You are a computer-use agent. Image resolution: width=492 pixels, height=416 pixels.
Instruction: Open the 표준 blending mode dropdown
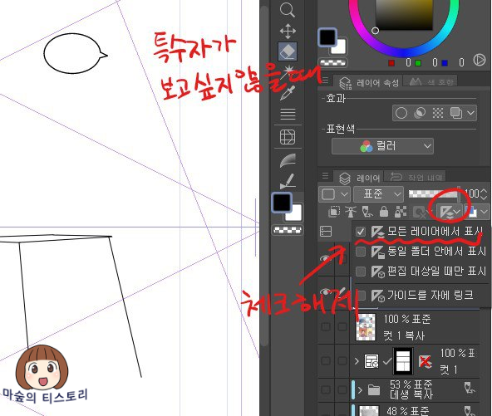378,194
